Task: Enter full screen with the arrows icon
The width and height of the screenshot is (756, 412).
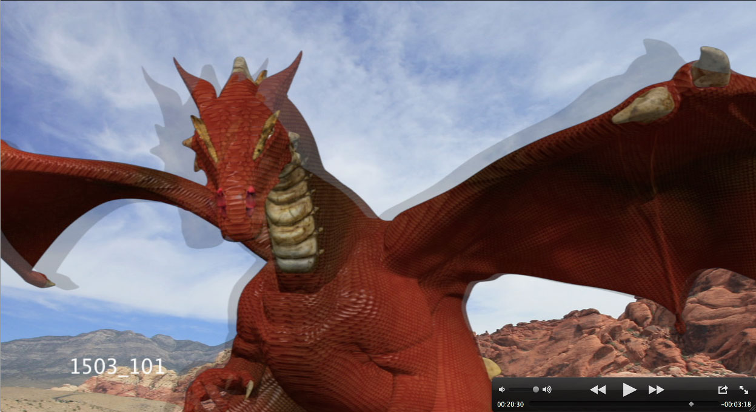Action: point(744,390)
